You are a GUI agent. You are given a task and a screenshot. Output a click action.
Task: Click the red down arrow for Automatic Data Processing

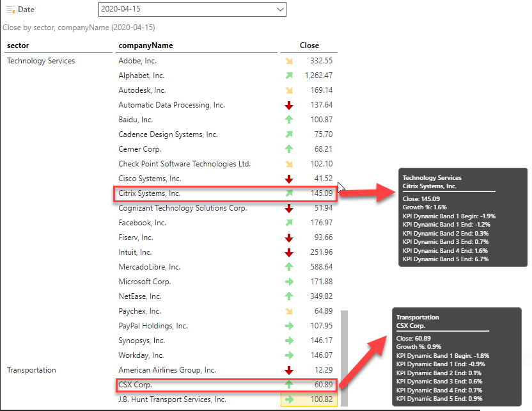pyautogui.click(x=289, y=105)
